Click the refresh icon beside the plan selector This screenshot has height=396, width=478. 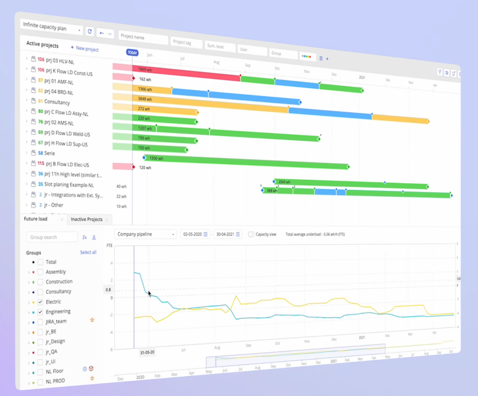click(90, 32)
